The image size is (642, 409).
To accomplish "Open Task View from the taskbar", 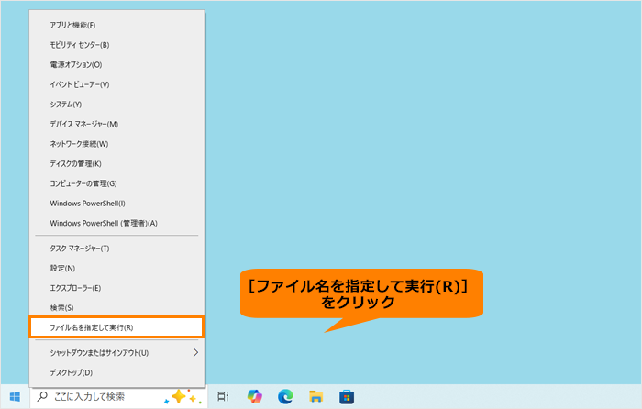I will (223, 396).
